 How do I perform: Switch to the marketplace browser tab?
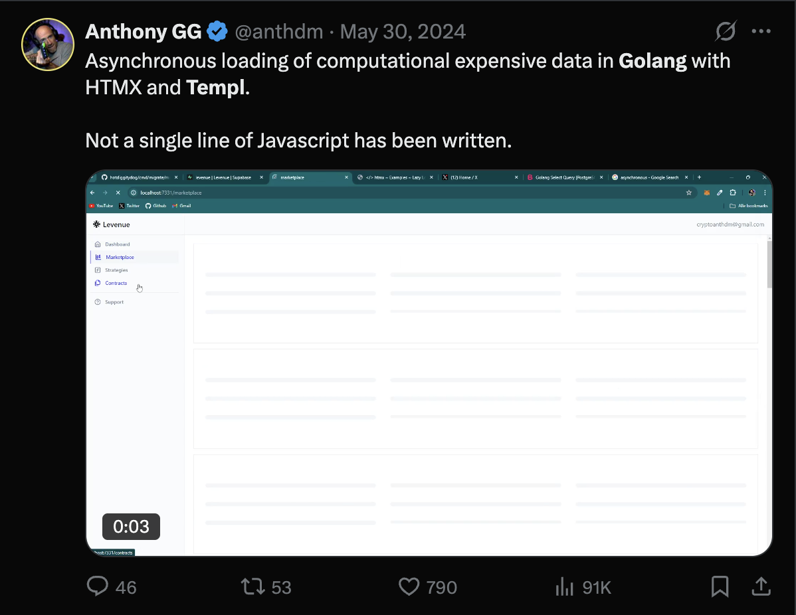310,177
